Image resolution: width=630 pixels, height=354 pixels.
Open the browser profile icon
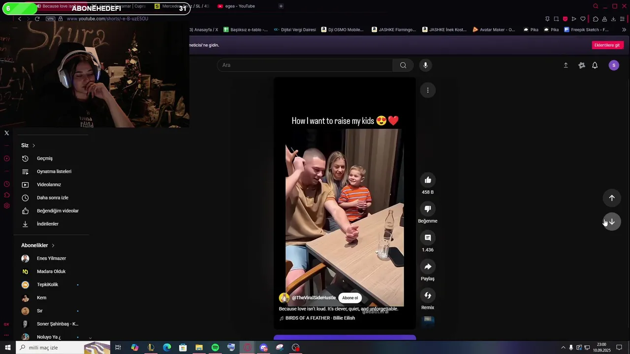coord(604,19)
